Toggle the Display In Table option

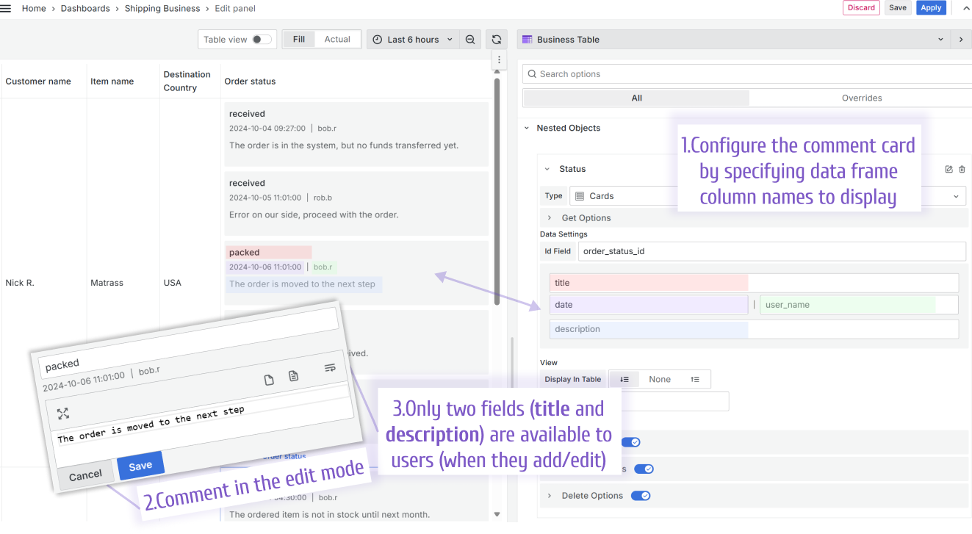pos(572,379)
